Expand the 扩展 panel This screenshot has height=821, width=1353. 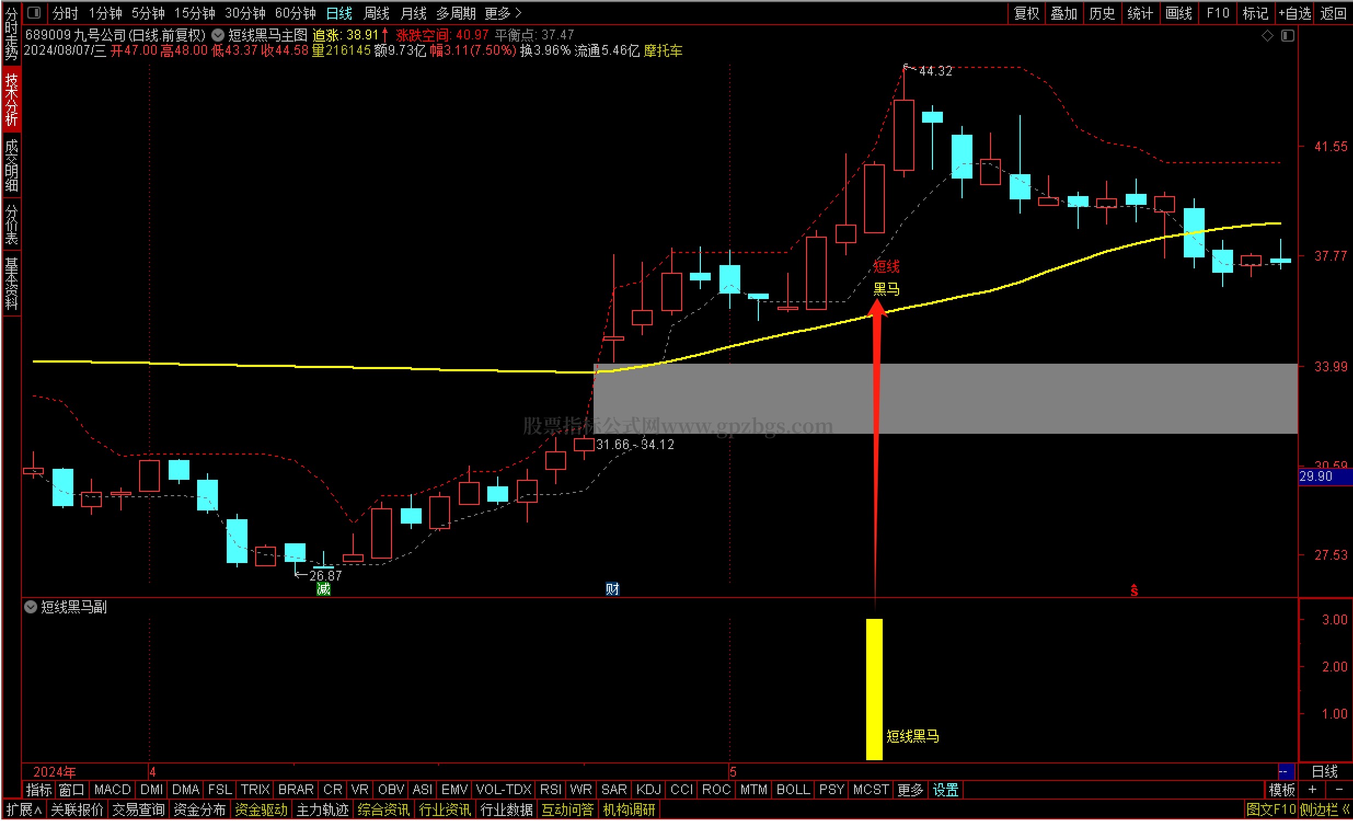pyautogui.click(x=24, y=809)
